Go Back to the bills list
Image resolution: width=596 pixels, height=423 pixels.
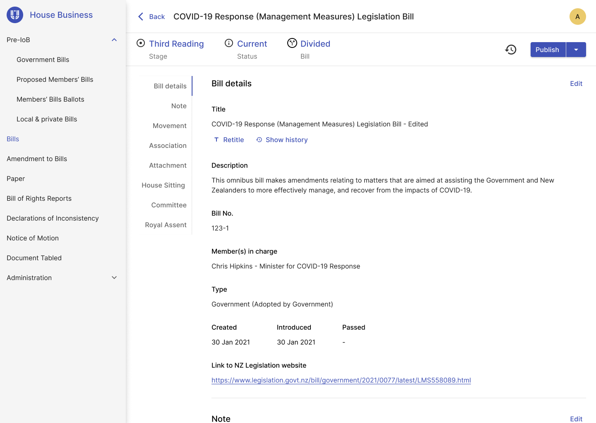157,17
